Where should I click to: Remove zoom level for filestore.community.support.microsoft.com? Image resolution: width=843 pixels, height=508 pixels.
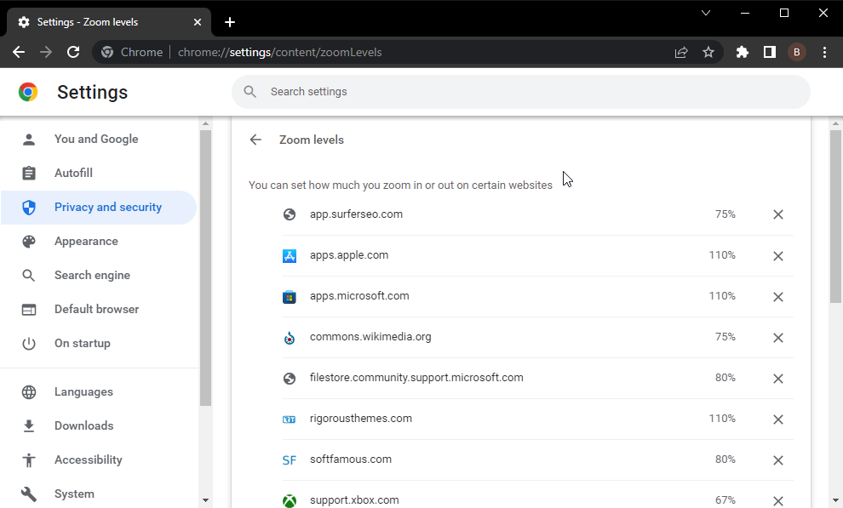tap(778, 378)
